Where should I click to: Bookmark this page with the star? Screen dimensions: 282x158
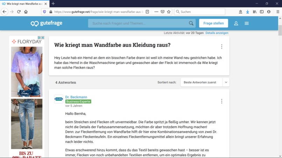pyautogui.click(x=169, y=12)
